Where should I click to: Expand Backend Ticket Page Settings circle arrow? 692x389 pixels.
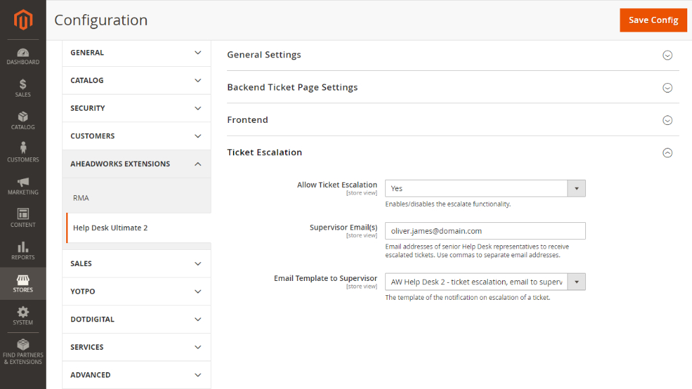tap(667, 88)
